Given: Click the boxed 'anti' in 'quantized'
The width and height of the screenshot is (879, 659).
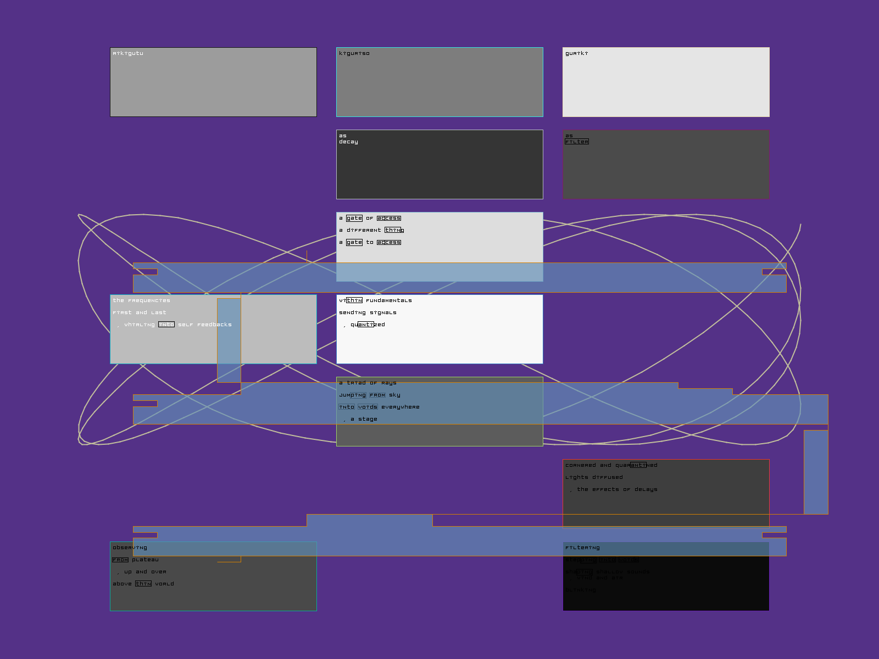Looking at the screenshot, I should coord(365,325).
